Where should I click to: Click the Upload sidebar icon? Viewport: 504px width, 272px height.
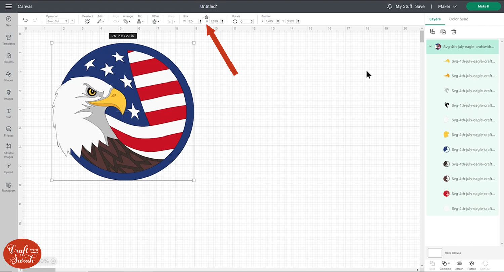tap(9, 169)
